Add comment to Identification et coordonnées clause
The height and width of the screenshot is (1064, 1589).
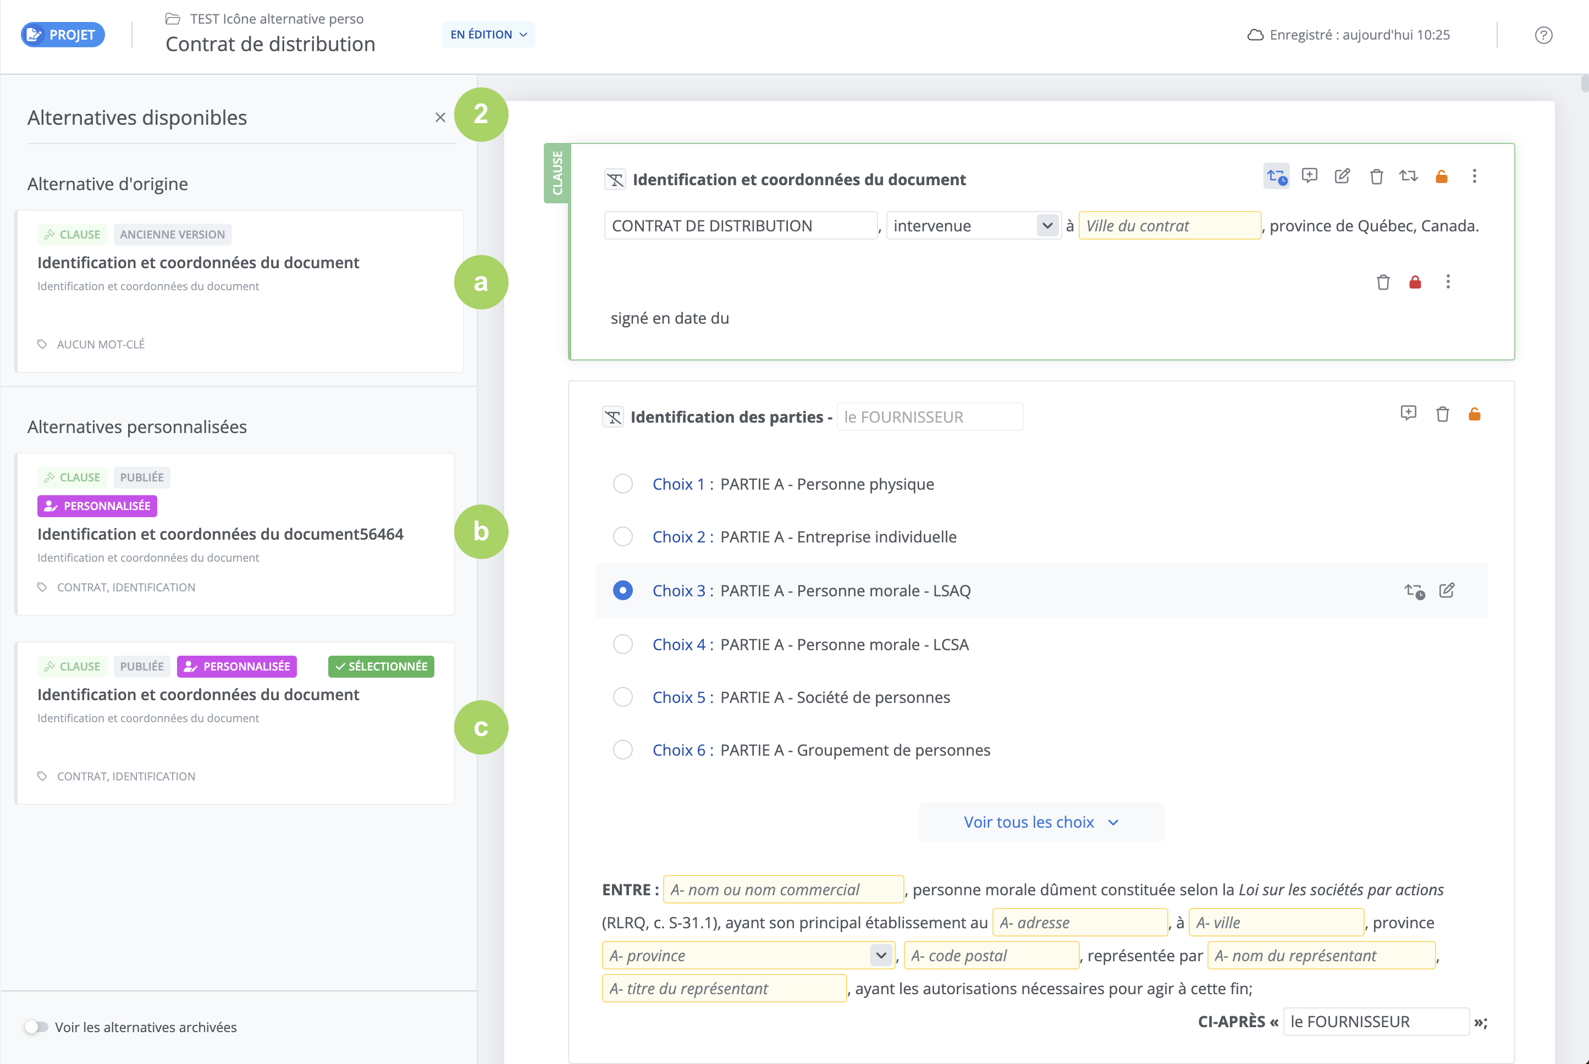pos(1309,176)
